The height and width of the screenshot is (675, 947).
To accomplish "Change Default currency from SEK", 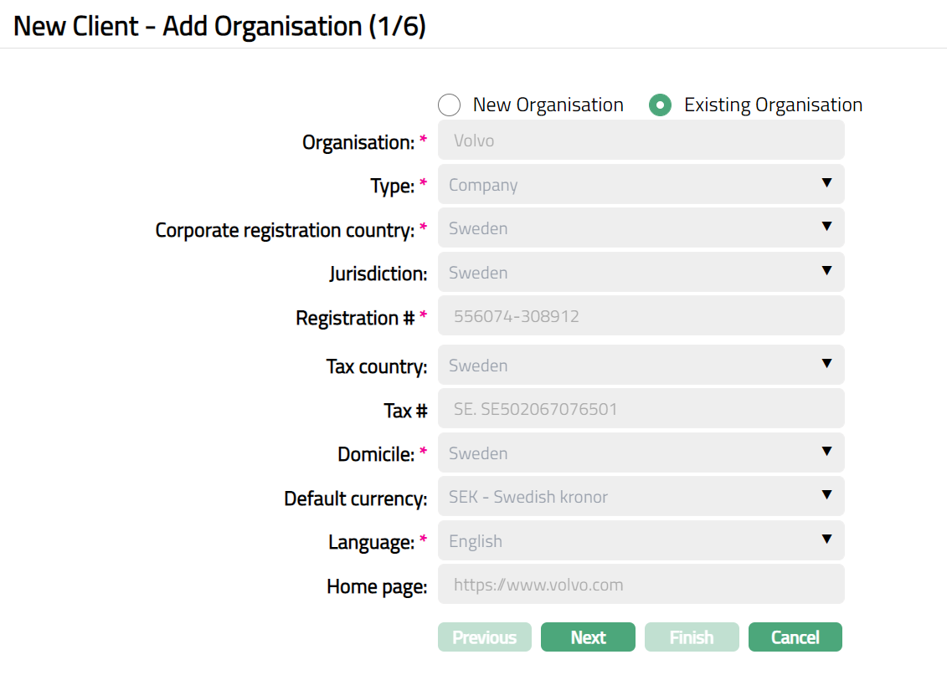I will 641,497.
